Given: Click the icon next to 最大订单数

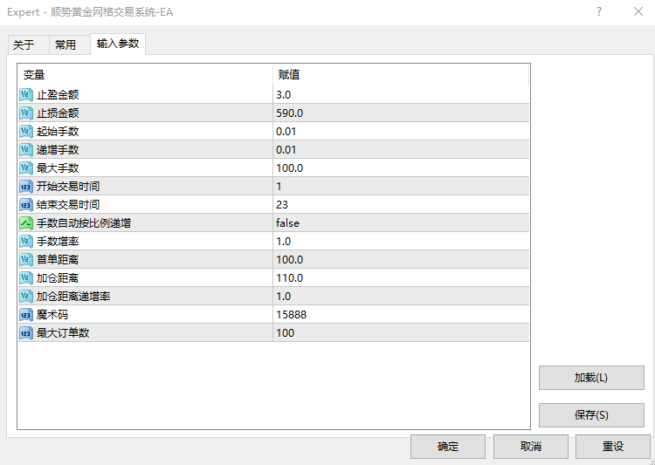Looking at the screenshot, I should tap(25, 332).
